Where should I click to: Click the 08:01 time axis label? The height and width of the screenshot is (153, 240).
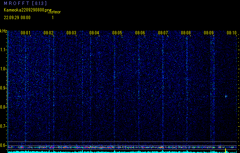point(26,33)
